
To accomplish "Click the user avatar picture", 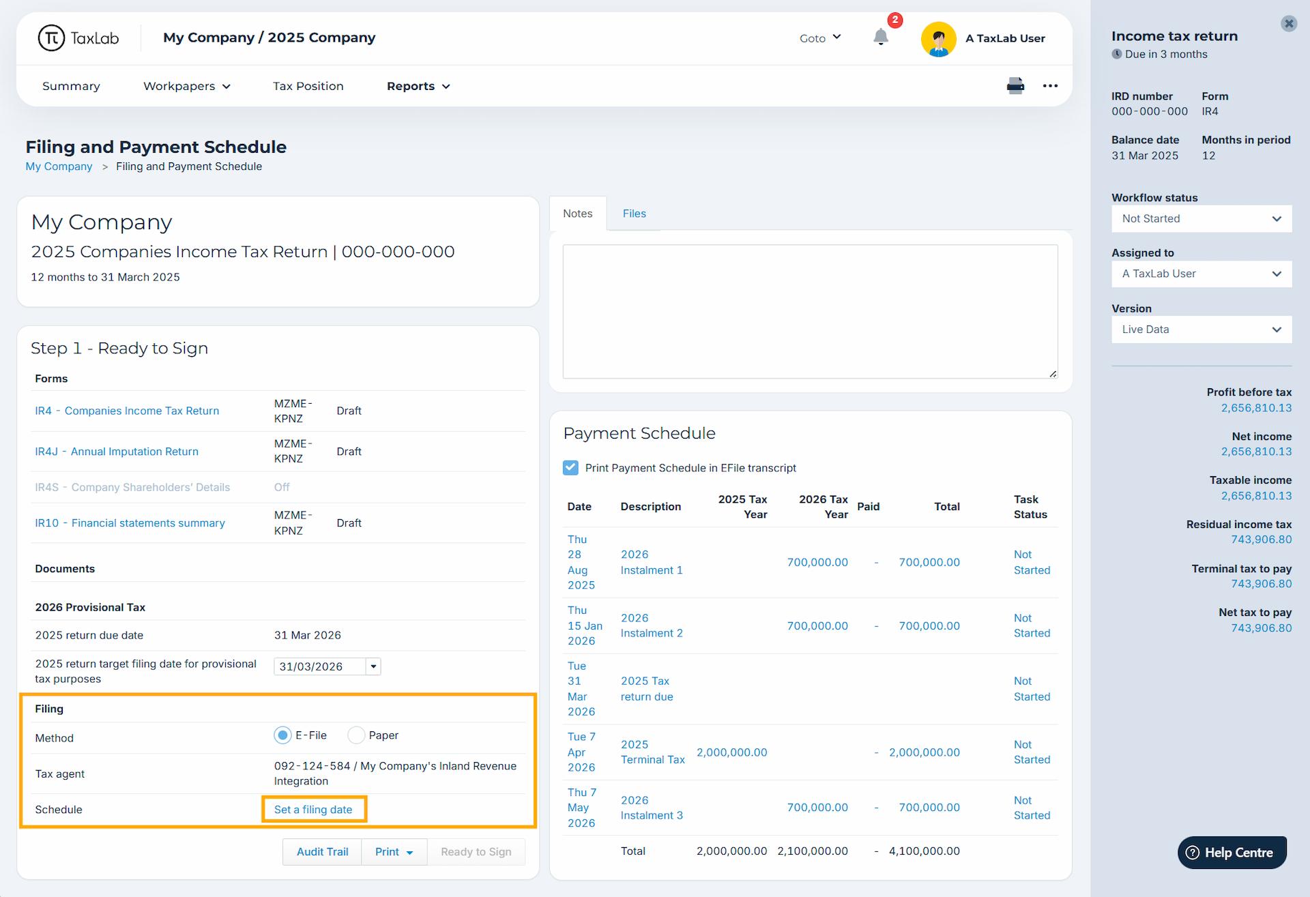I will [x=938, y=39].
